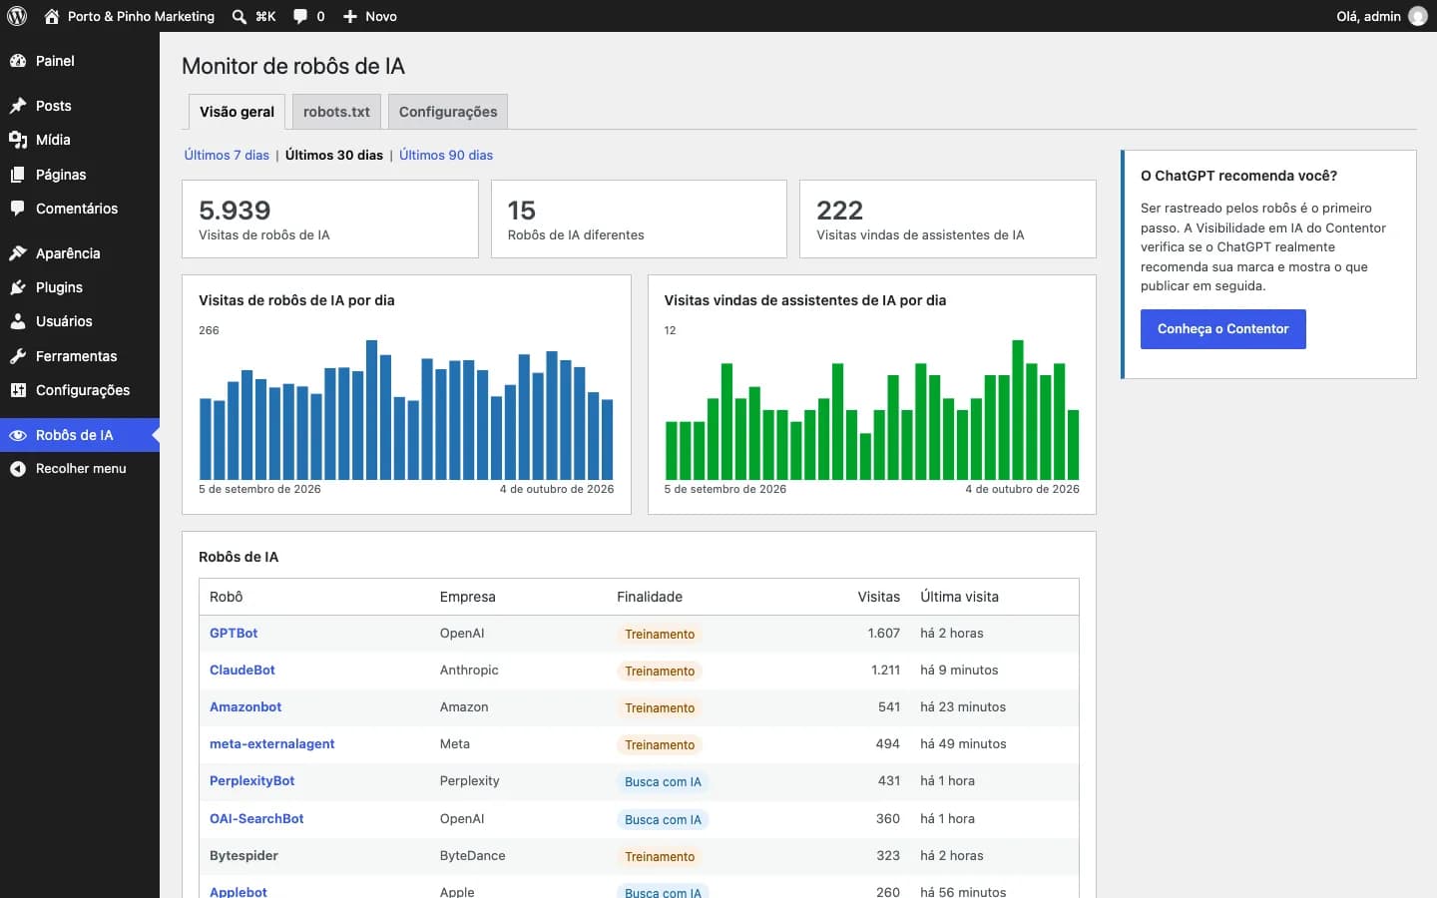Image resolution: width=1437 pixels, height=898 pixels.
Task: Click the Posts pin icon
Action: tap(18, 106)
